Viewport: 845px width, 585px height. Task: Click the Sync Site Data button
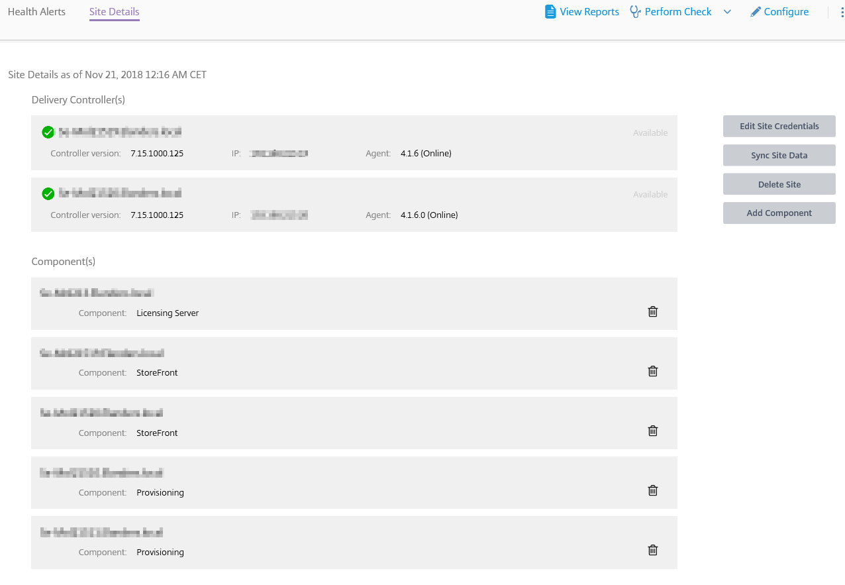pyautogui.click(x=779, y=156)
